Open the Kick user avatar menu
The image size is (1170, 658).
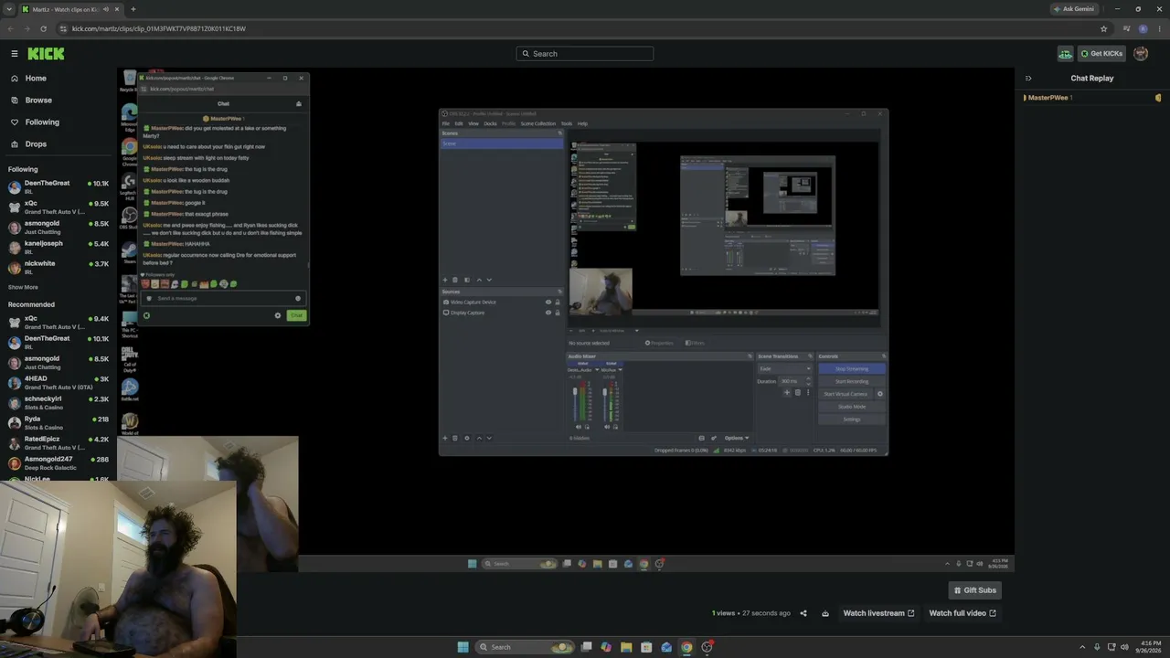(x=1141, y=54)
